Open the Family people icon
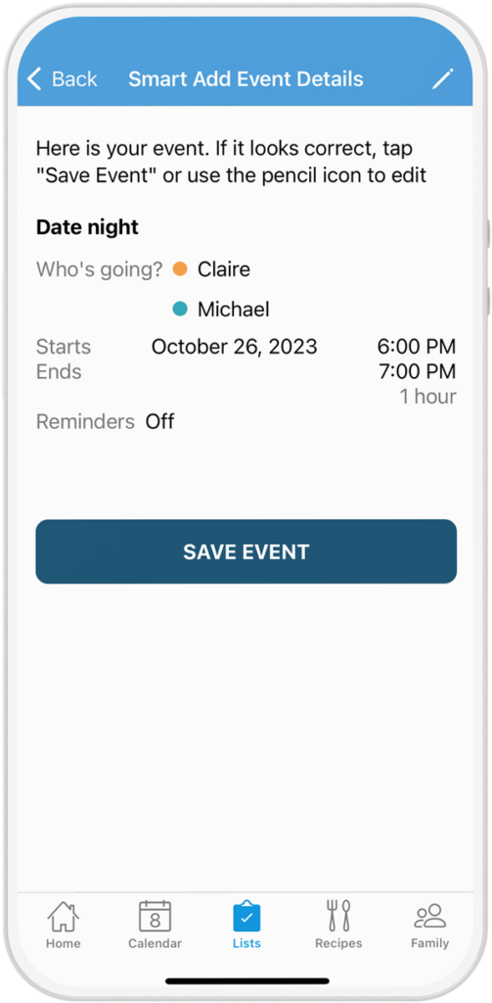 click(x=430, y=916)
